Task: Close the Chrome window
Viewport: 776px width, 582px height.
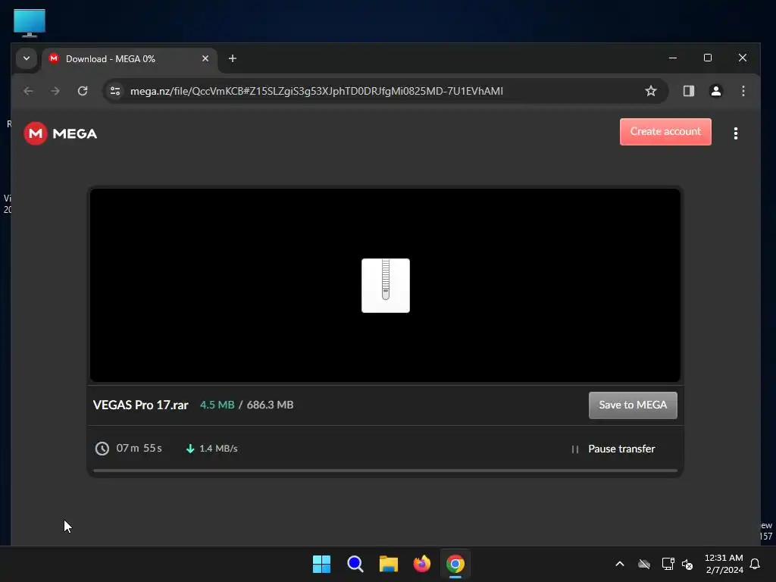Action: [743, 58]
